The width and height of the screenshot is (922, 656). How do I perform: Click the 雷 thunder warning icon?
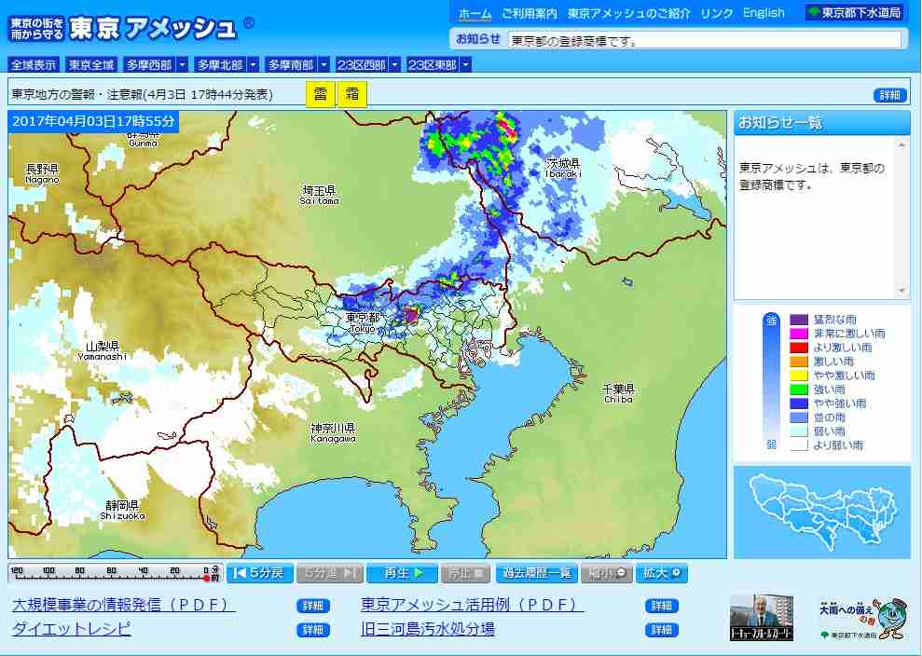tap(320, 94)
